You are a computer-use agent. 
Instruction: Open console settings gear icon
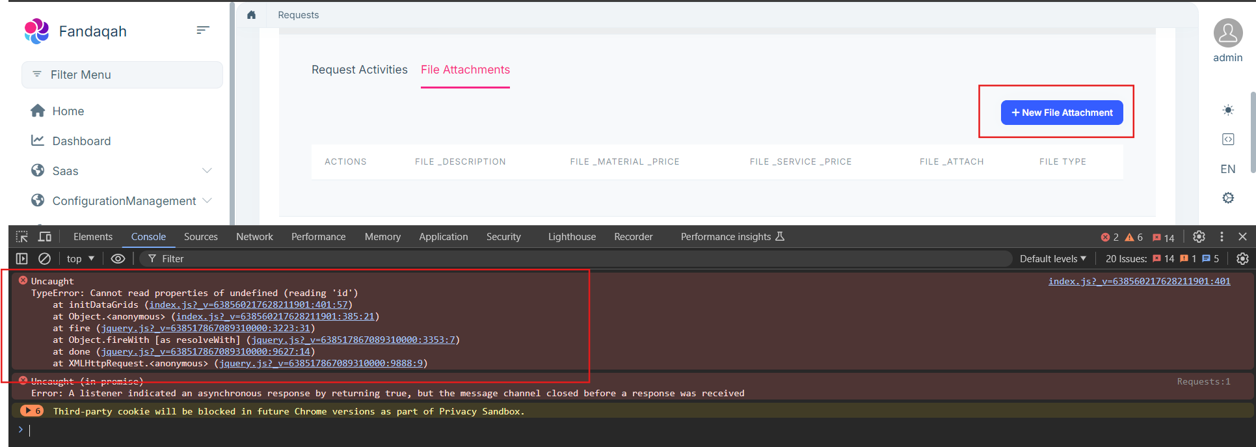1242,258
